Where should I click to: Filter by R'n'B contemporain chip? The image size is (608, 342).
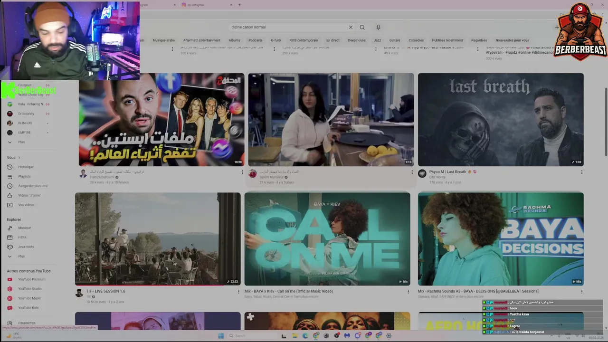click(x=304, y=40)
